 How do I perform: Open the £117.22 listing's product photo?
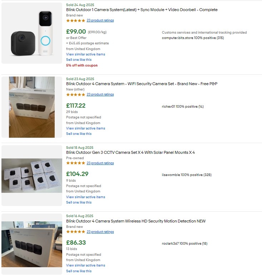pos(32,107)
